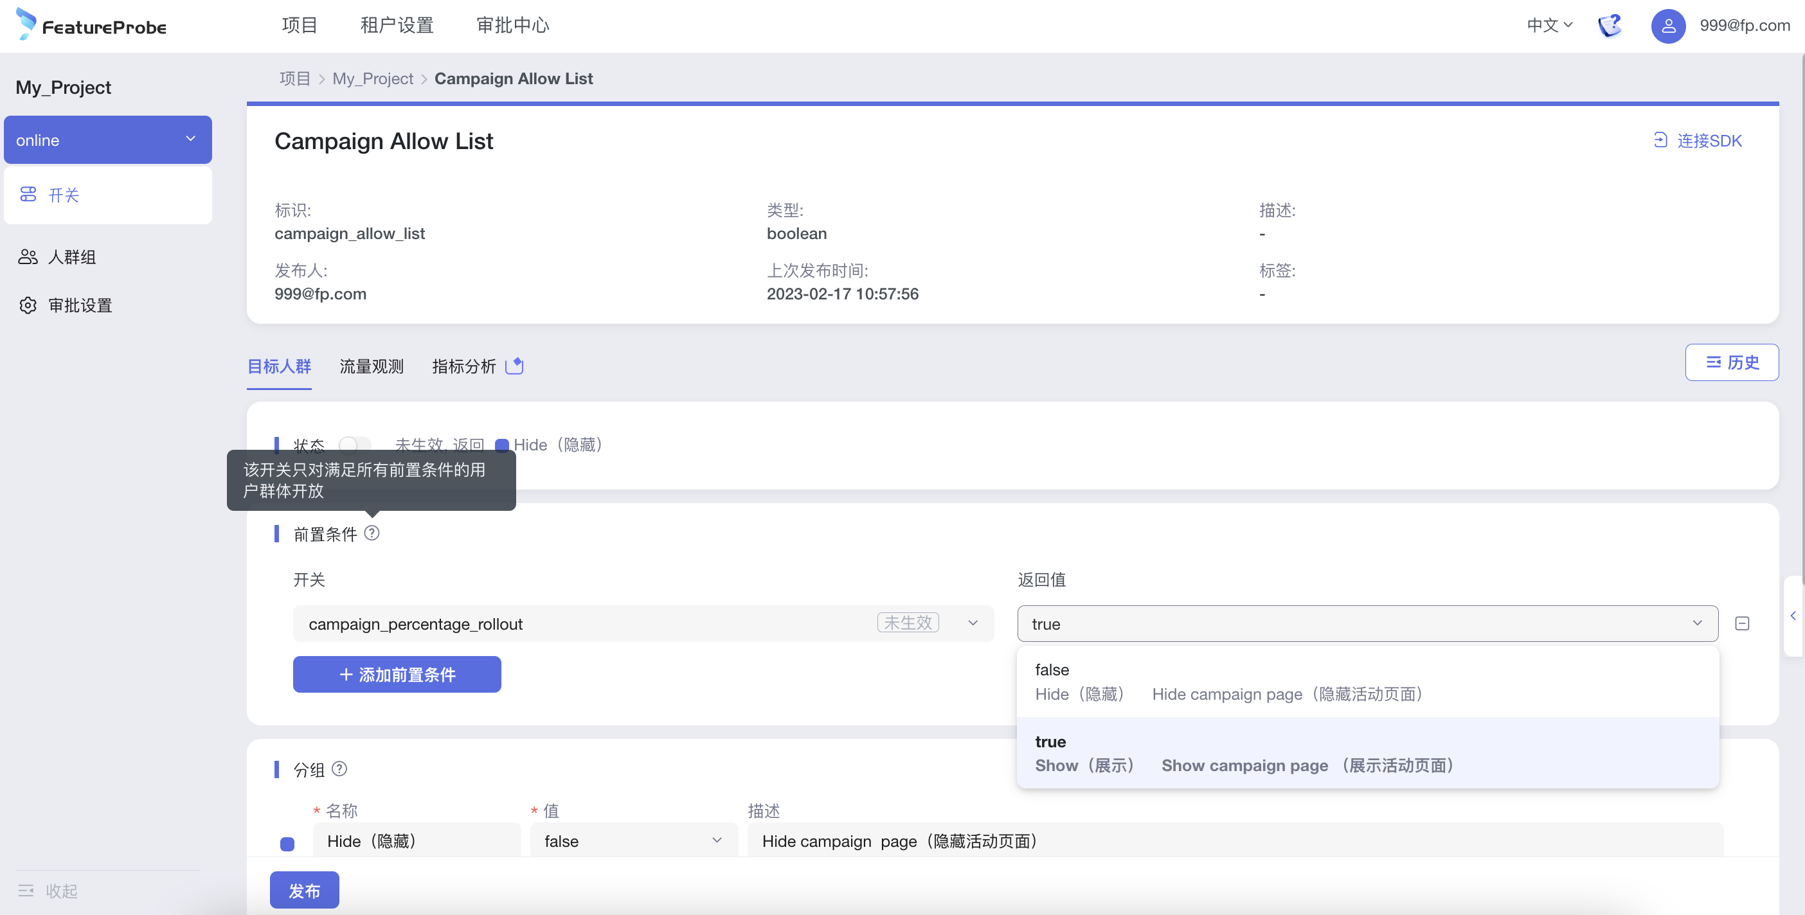Toggle the 状态 status switch

tap(355, 444)
